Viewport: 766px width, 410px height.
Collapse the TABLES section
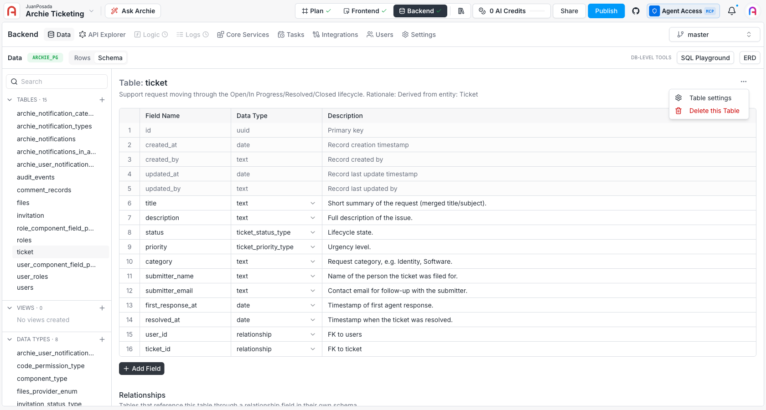tap(10, 100)
